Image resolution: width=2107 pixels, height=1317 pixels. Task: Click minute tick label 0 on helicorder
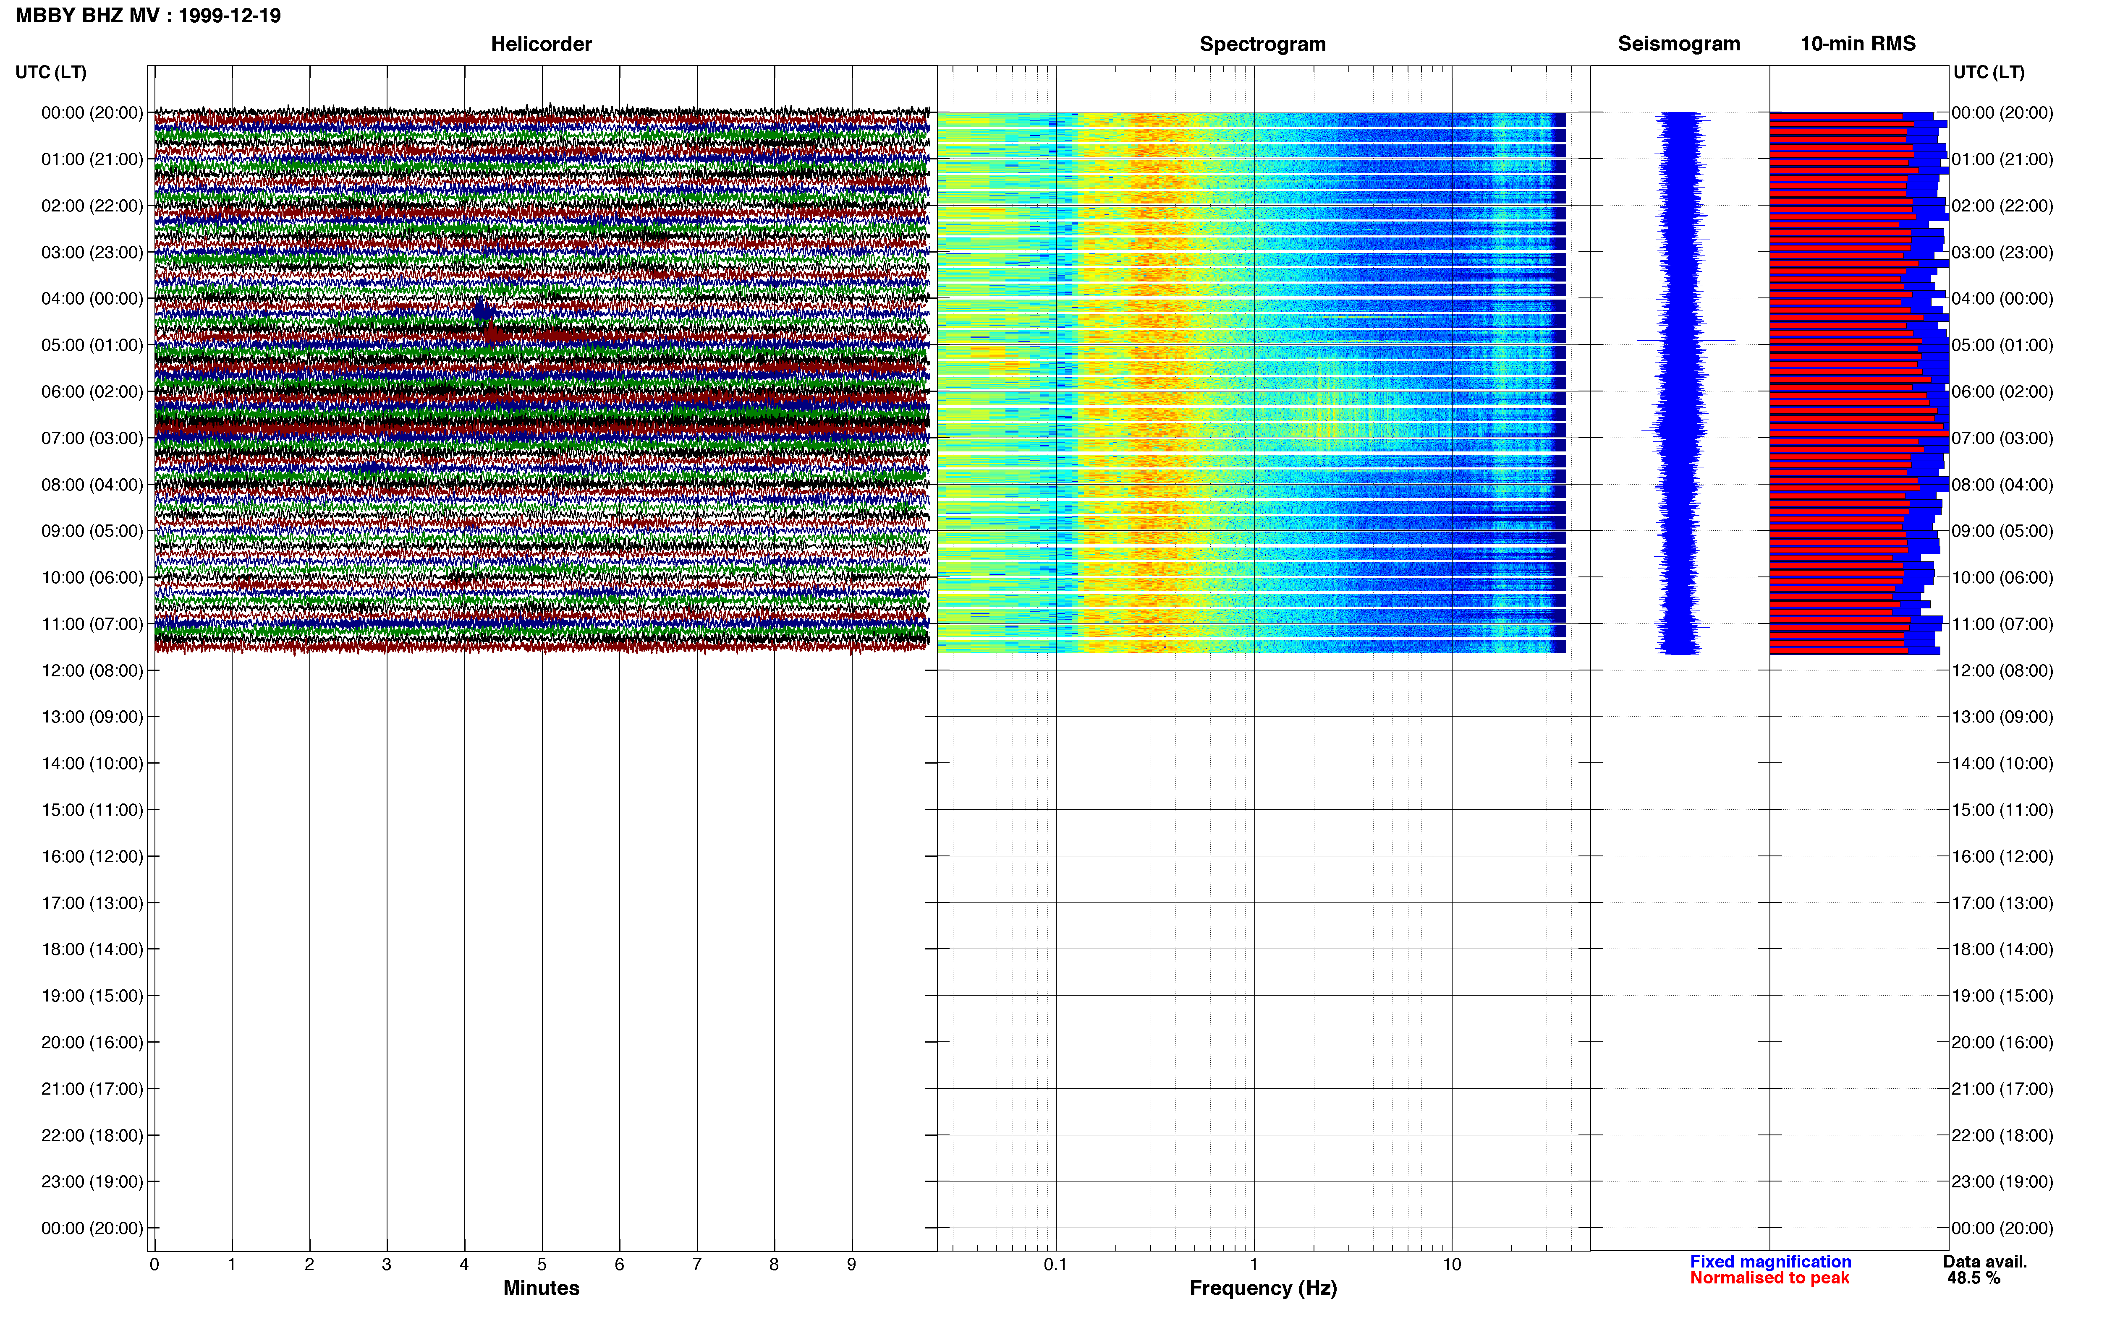coord(154,1265)
